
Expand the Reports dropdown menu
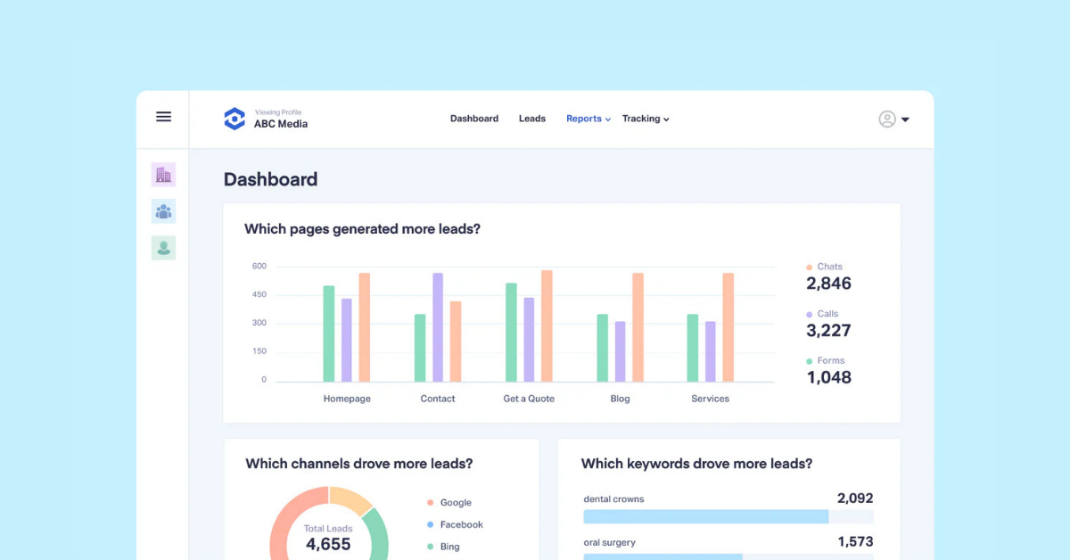tap(588, 119)
